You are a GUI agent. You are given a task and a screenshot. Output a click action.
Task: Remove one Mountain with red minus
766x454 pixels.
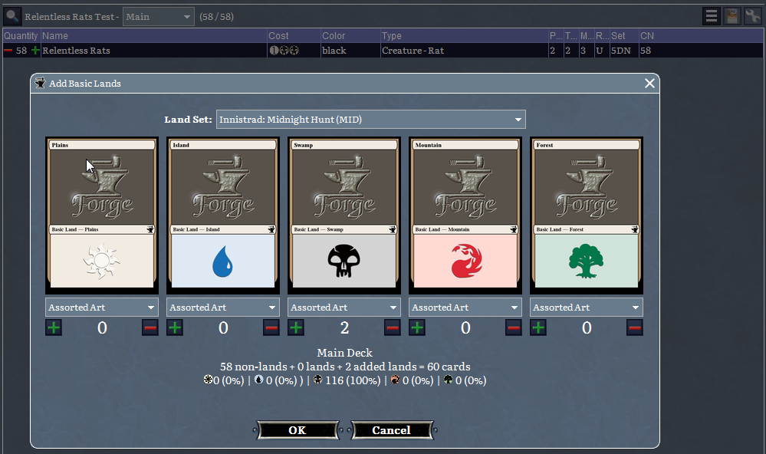pyautogui.click(x=514, y=328)
